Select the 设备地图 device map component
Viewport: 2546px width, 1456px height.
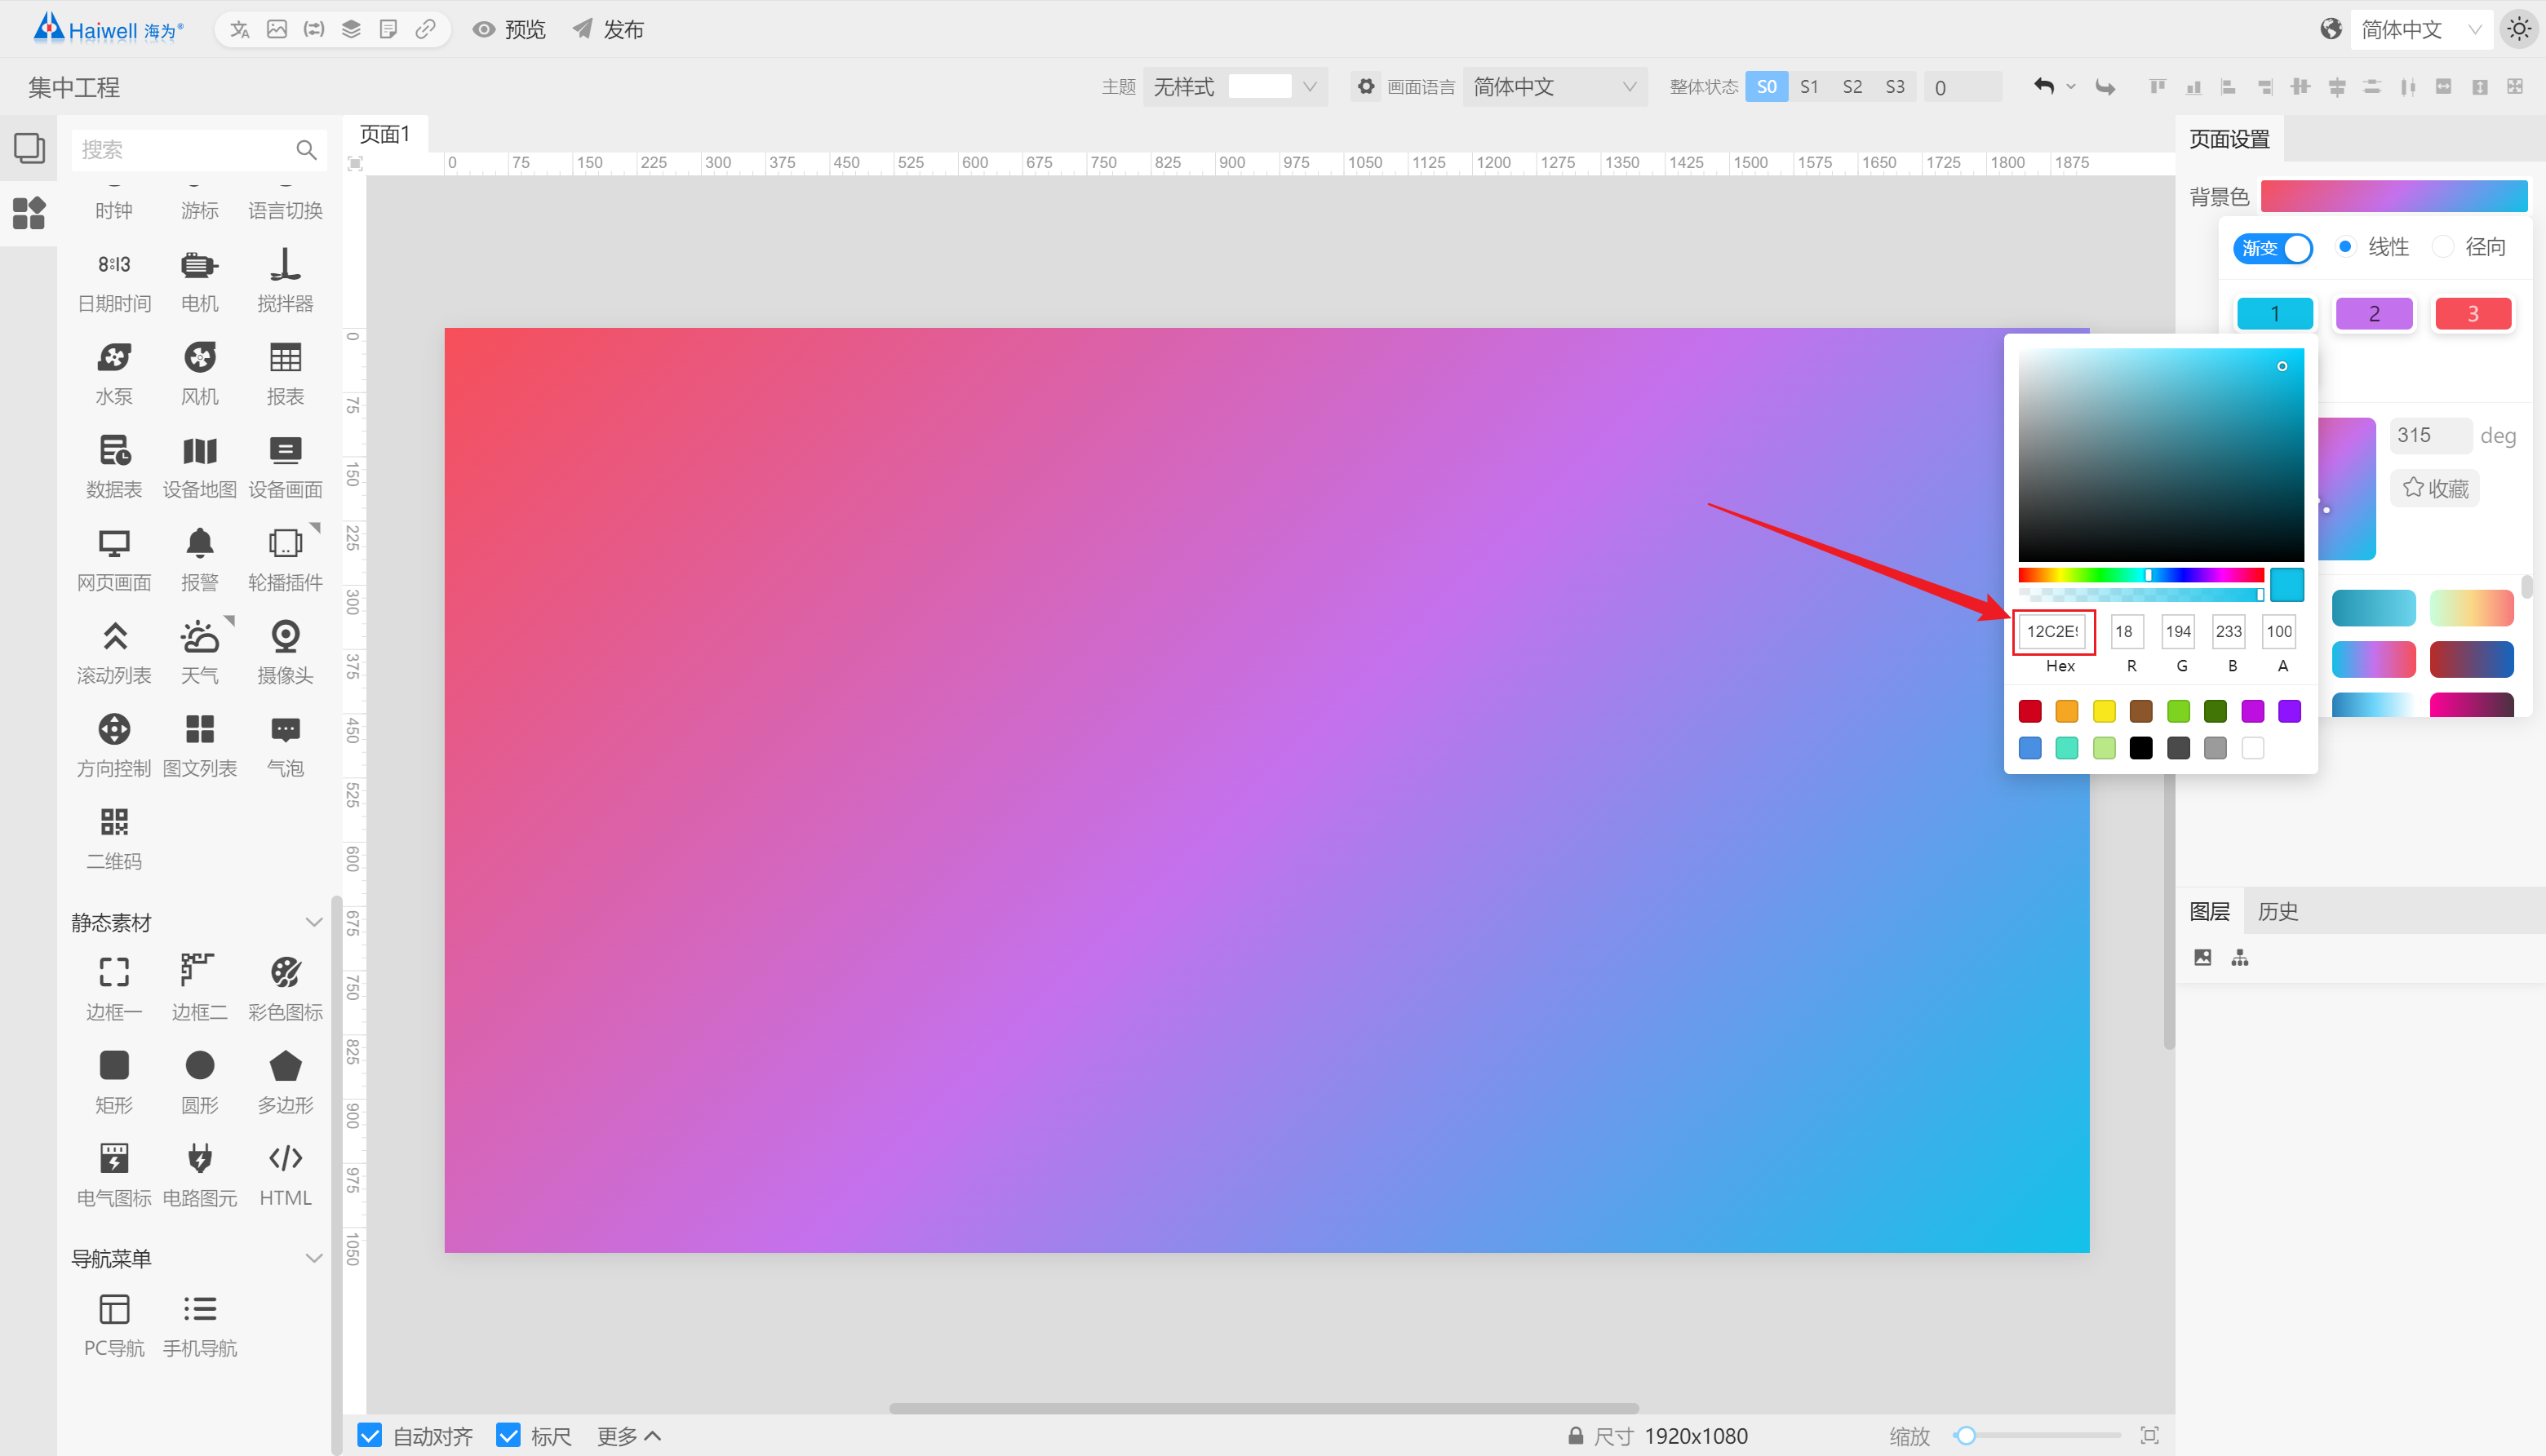(x=199, y=467)
